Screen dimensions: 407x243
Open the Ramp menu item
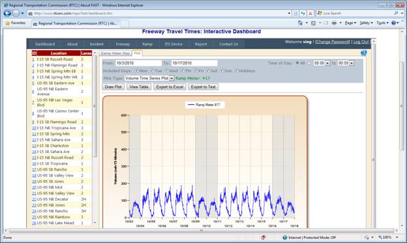pos(147,44)
